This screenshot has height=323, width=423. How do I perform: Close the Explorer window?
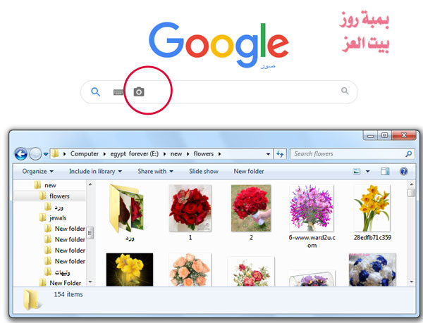tap(403, 135)
